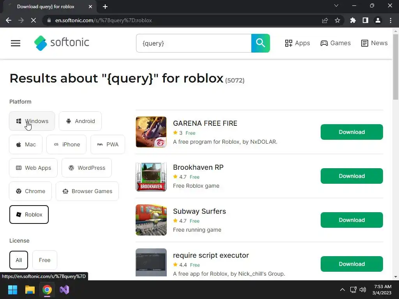
Task: Select the Web Apps platform filter
Action: click(34, 168)
